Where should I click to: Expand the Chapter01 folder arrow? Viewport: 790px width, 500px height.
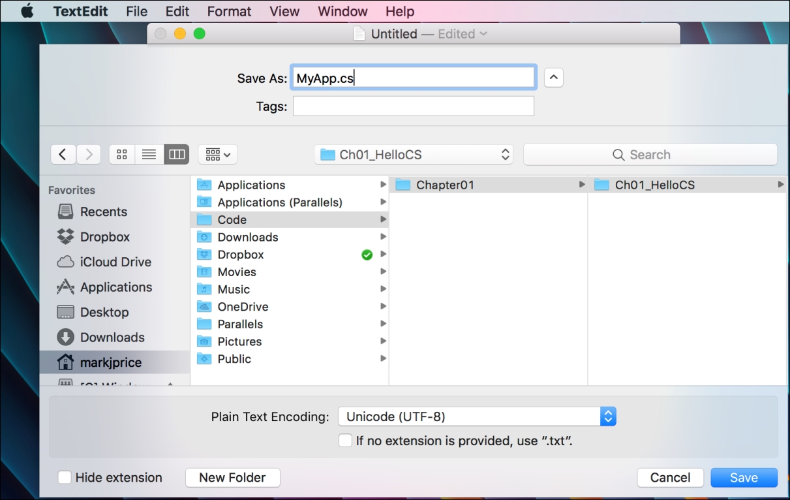pyautogui.click(x=582, y=185)
